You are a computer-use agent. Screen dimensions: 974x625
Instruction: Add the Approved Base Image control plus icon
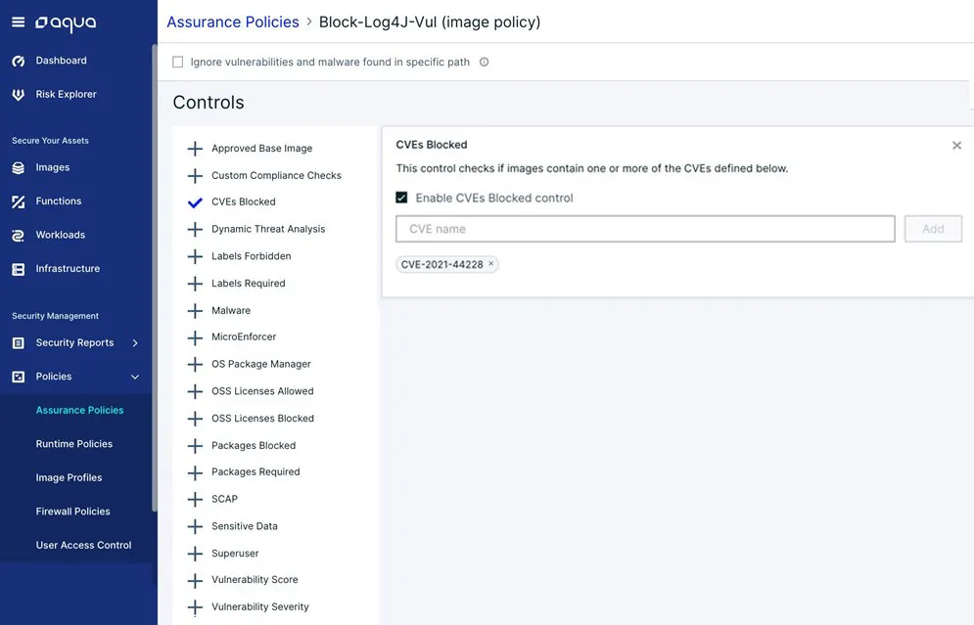195,149
